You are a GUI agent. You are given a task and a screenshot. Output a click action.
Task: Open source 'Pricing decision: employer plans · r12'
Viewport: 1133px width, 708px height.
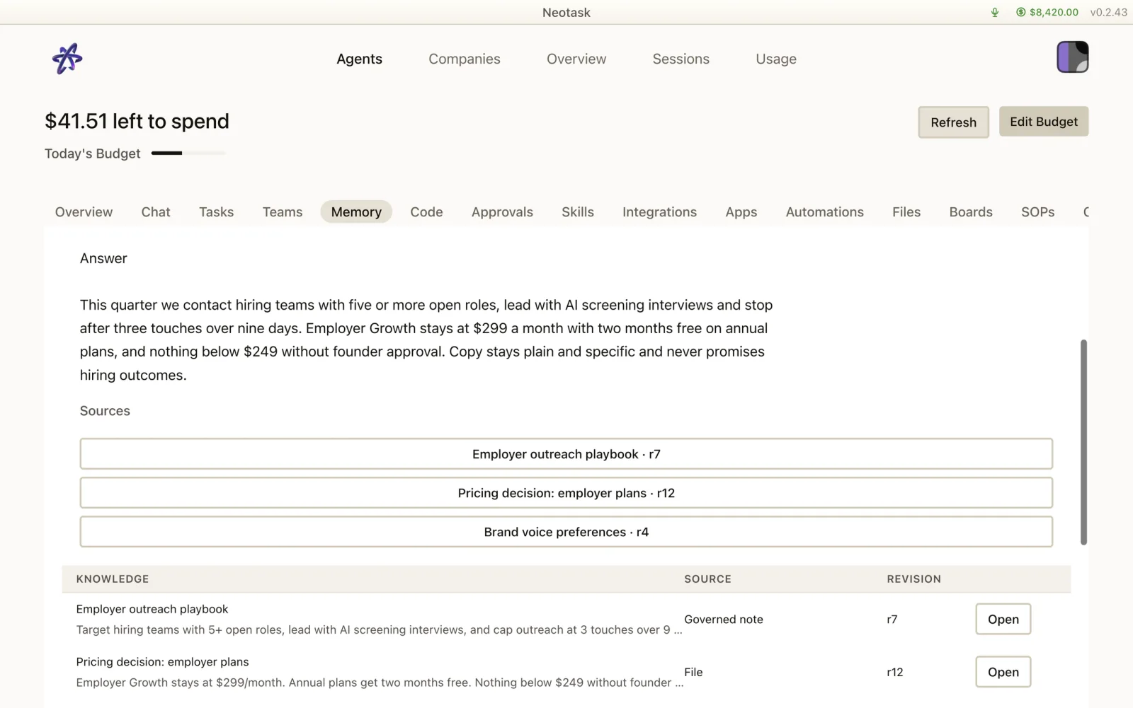pyautogui.click(x=566, y=493)
